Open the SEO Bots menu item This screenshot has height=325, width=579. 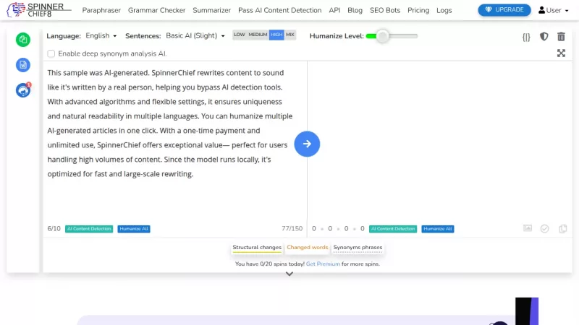coord(385,10)
